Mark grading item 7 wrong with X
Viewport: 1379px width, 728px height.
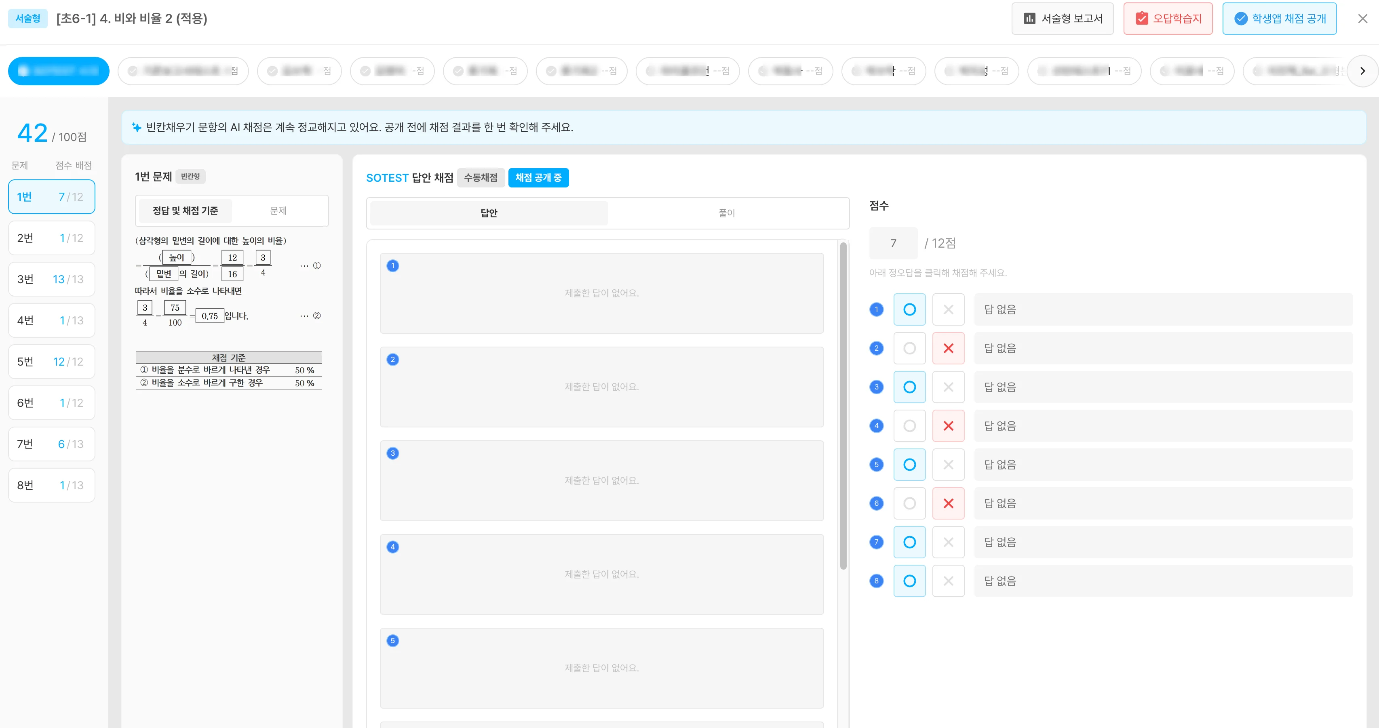948,542
